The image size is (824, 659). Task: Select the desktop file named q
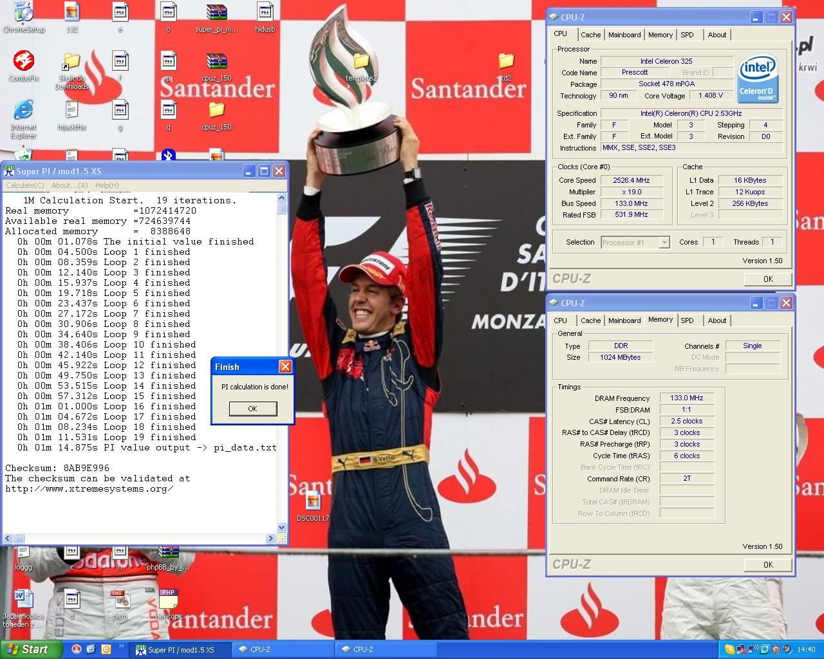pyautogui.click(x=169, y=115)
